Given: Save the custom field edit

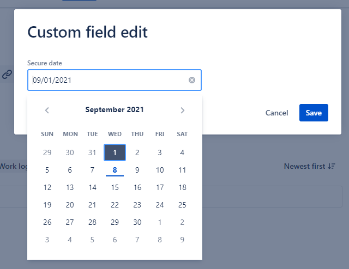Looking at the screenshot, I should pos(314,113).
